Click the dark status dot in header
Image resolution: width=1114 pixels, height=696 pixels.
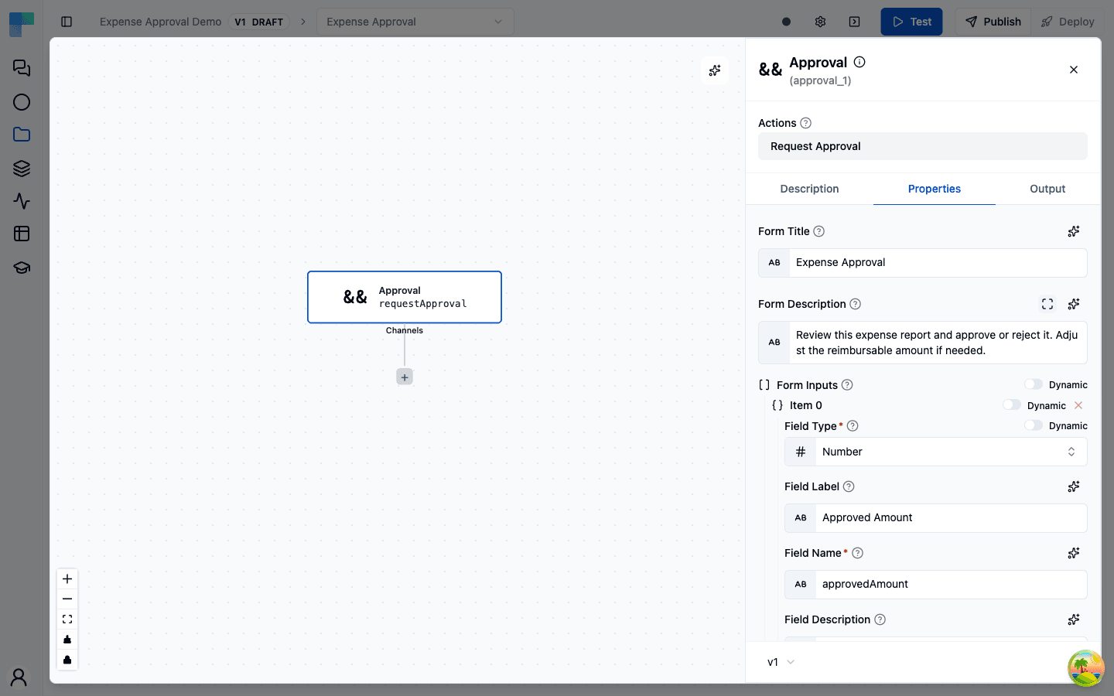click(x=786, y=22)
